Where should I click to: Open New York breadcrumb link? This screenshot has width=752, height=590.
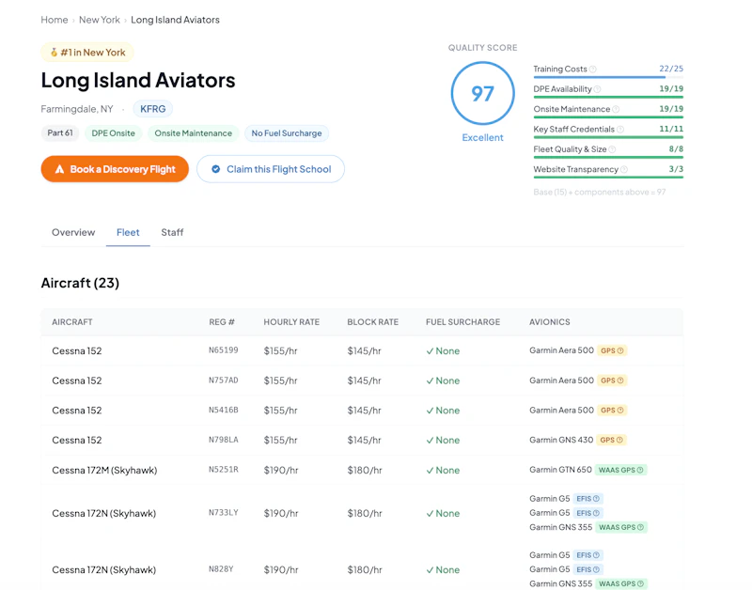(100, 20)
